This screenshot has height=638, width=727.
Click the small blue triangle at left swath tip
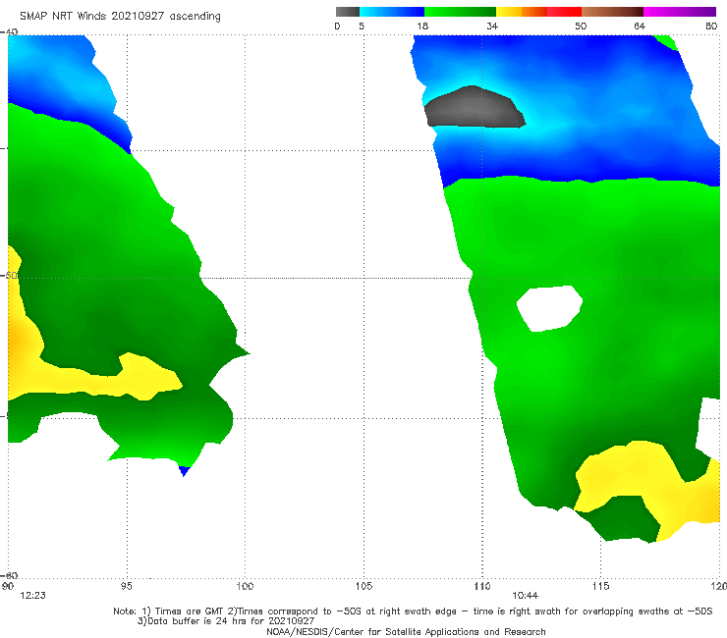click(184, 471)
